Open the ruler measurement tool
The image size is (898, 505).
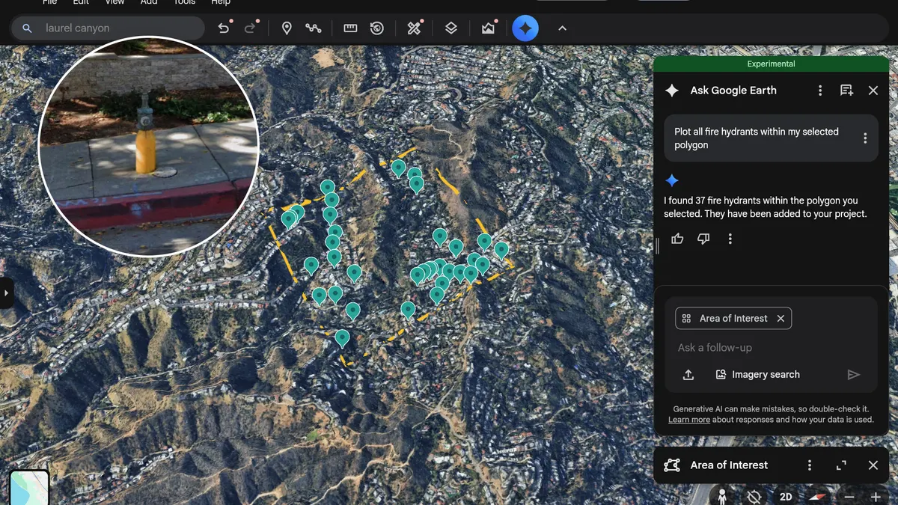[x=349, y=28]
